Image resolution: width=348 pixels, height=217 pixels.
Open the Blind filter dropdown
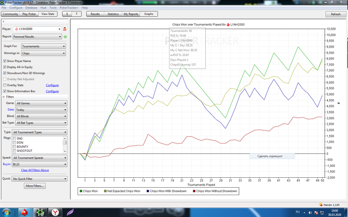pos(41,116)
